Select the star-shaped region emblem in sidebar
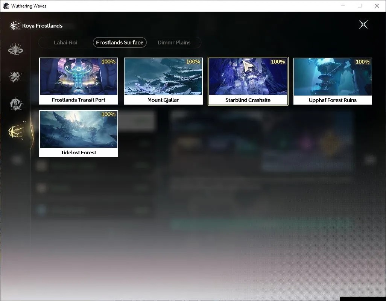Screen dimensions: 386x301 pos(15,76)
